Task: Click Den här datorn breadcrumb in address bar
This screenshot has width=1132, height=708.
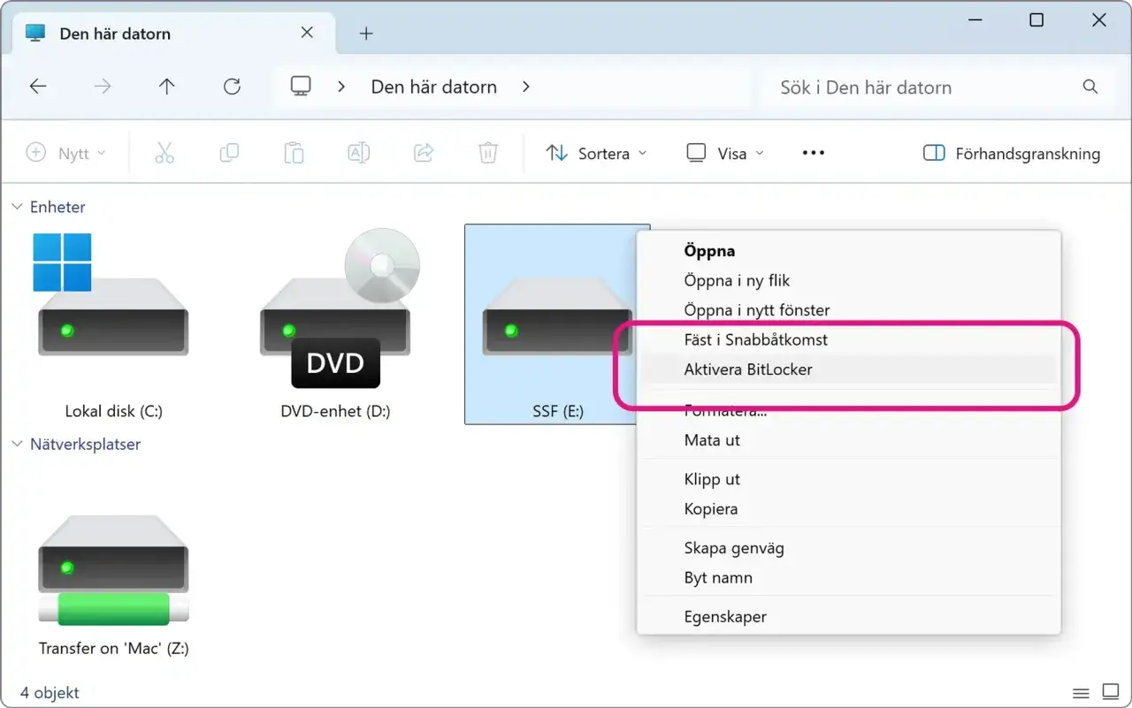Action: tap(433, 87)
